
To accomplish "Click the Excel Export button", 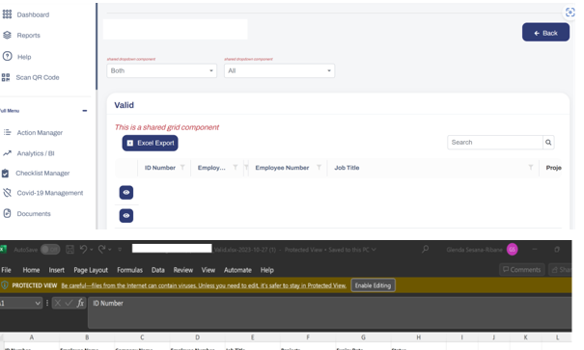I will [150, 144].
